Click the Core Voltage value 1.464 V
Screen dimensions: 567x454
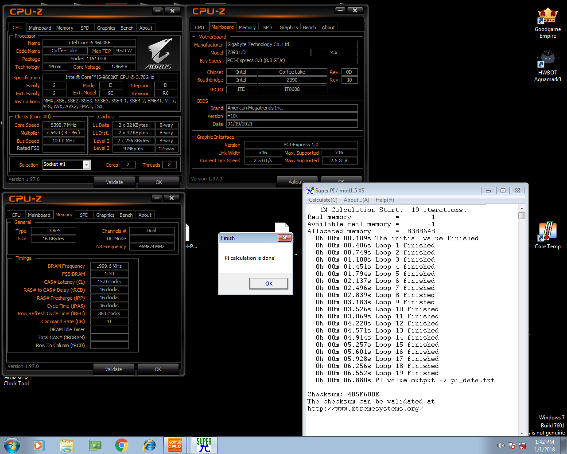coord(119,67)
